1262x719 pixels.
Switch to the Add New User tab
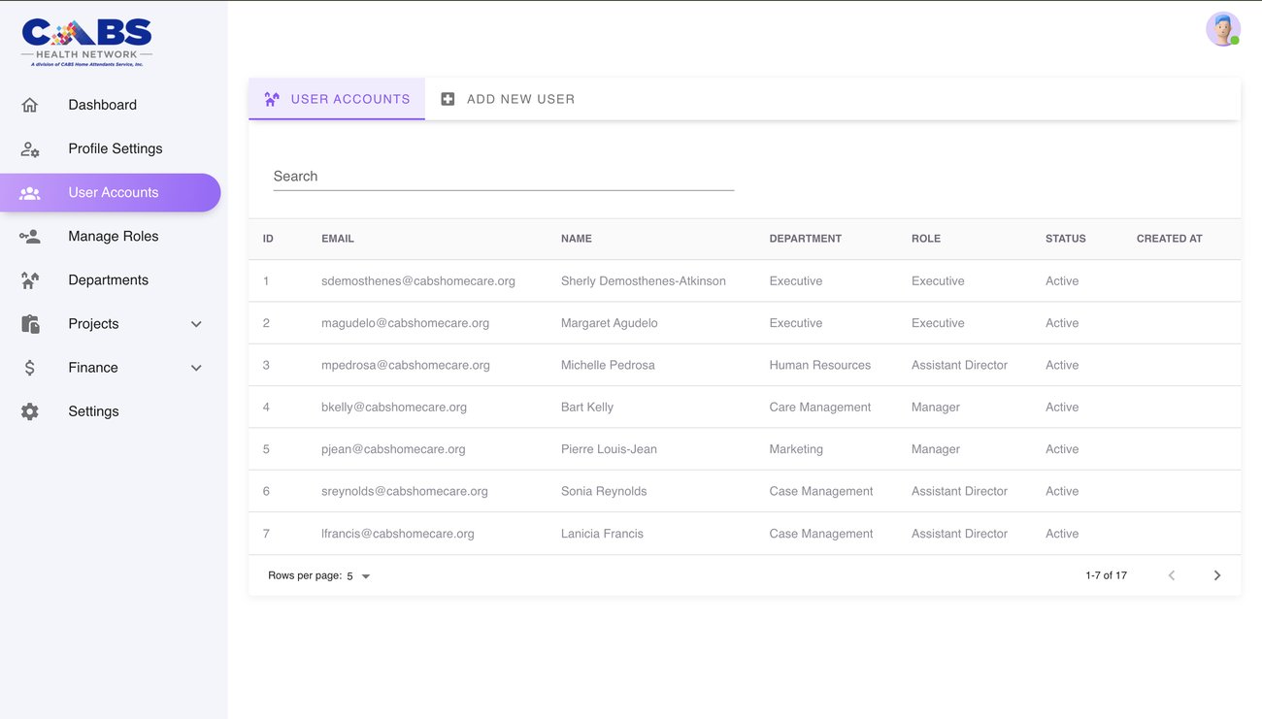507,99
